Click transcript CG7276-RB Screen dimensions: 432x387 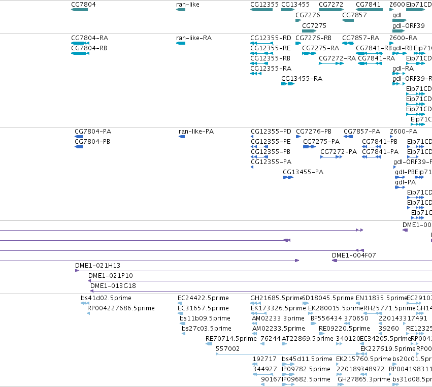pyautogui.click(x=313, y=38)
